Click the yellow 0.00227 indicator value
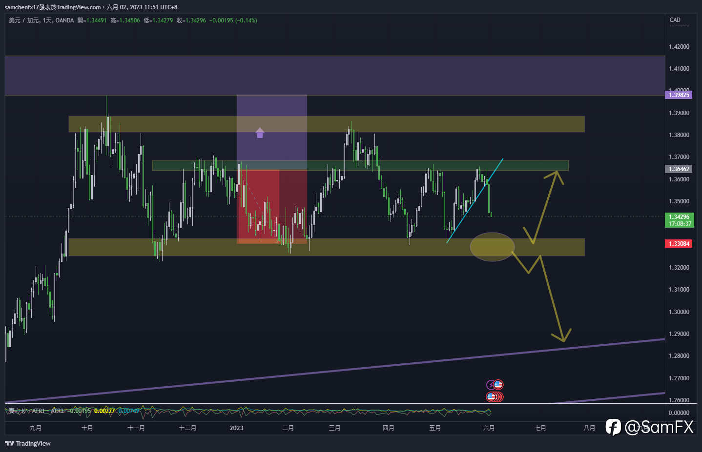The height and width of the screenshot is (452, 702). point(104,411)
